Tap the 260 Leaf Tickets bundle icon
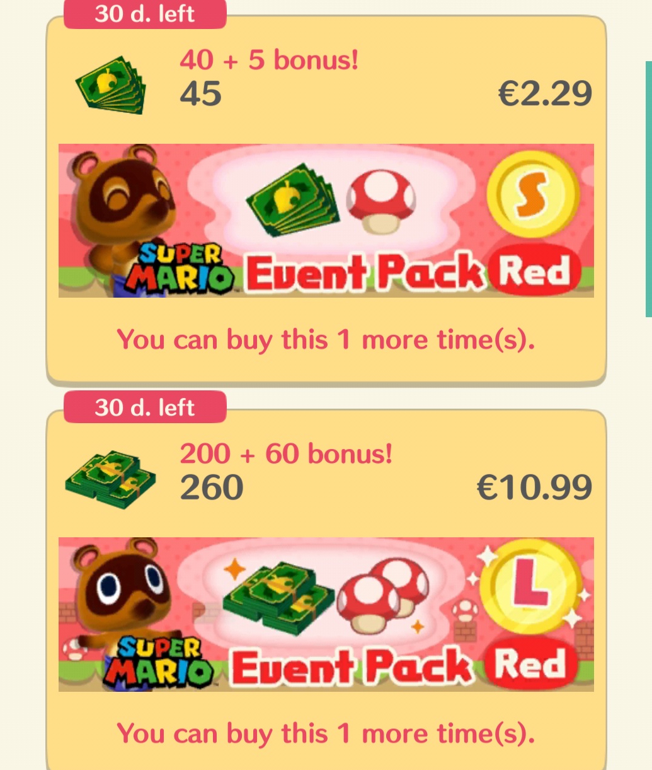This screenshot has height=770, width=652. 110,479
